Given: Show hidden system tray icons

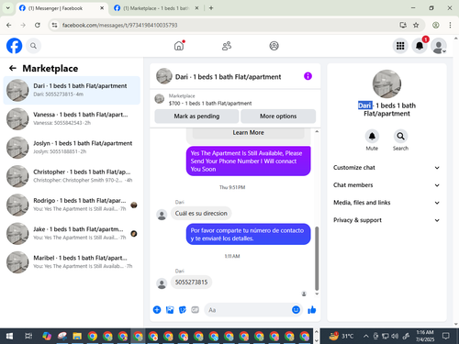Looking at the screenshot, I should coord(366,337).
